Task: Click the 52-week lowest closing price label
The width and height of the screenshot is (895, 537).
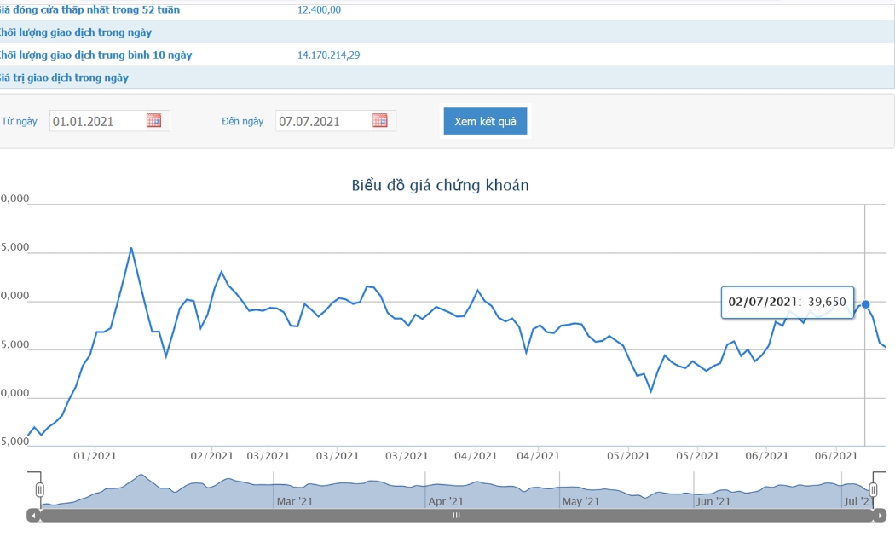Action: pyautogui.click(x=89, y=9)
